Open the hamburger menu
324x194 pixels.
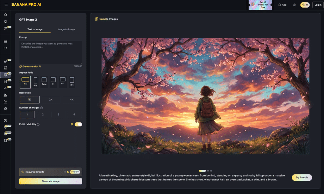pos(6,5)
